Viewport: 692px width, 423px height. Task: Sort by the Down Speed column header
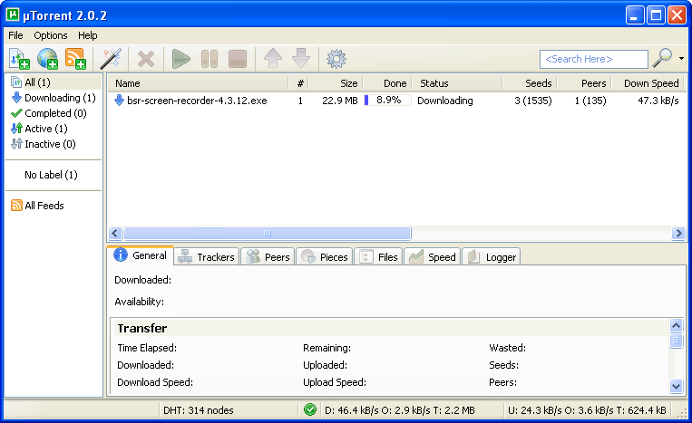pyautogui.click(x=648, y=83)
